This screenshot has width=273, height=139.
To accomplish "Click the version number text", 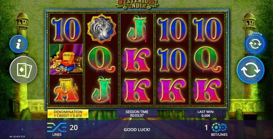I will pos(17,137).
